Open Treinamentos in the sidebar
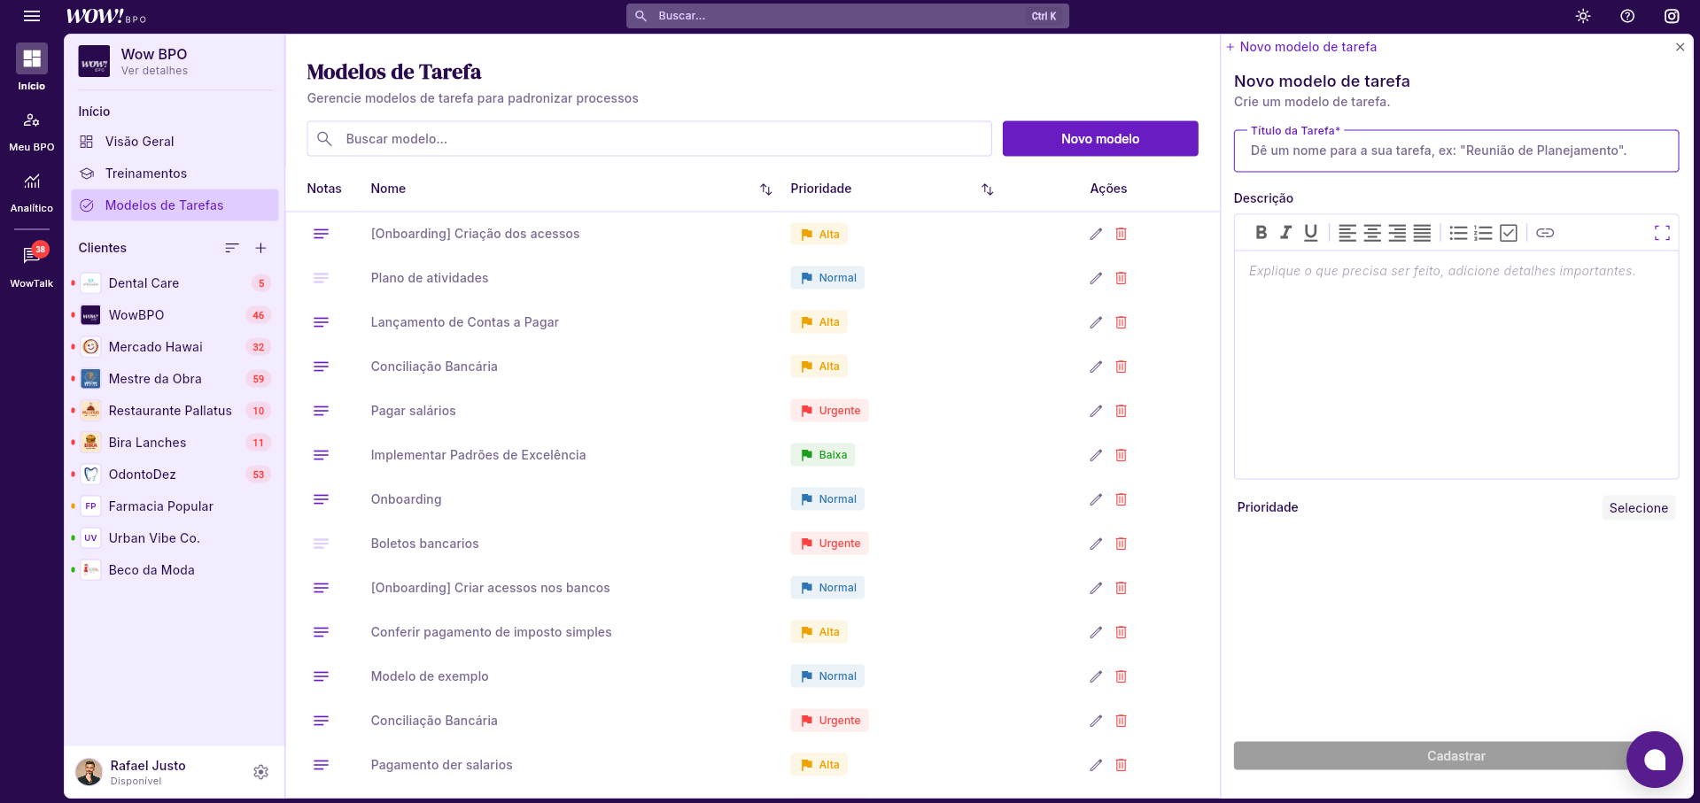This screenshot has height=803, width=1700. [146, 174]
